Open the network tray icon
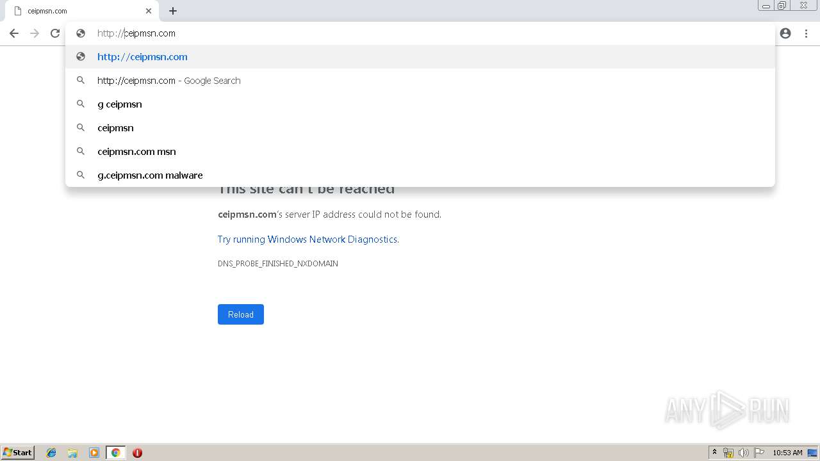Image resolution: width=820 pixels, height=461 pixels. tap(728, 453)
